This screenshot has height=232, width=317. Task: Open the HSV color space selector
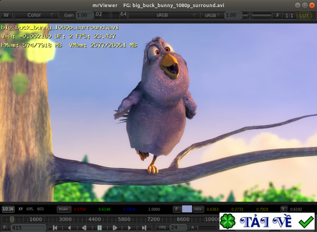198,209
